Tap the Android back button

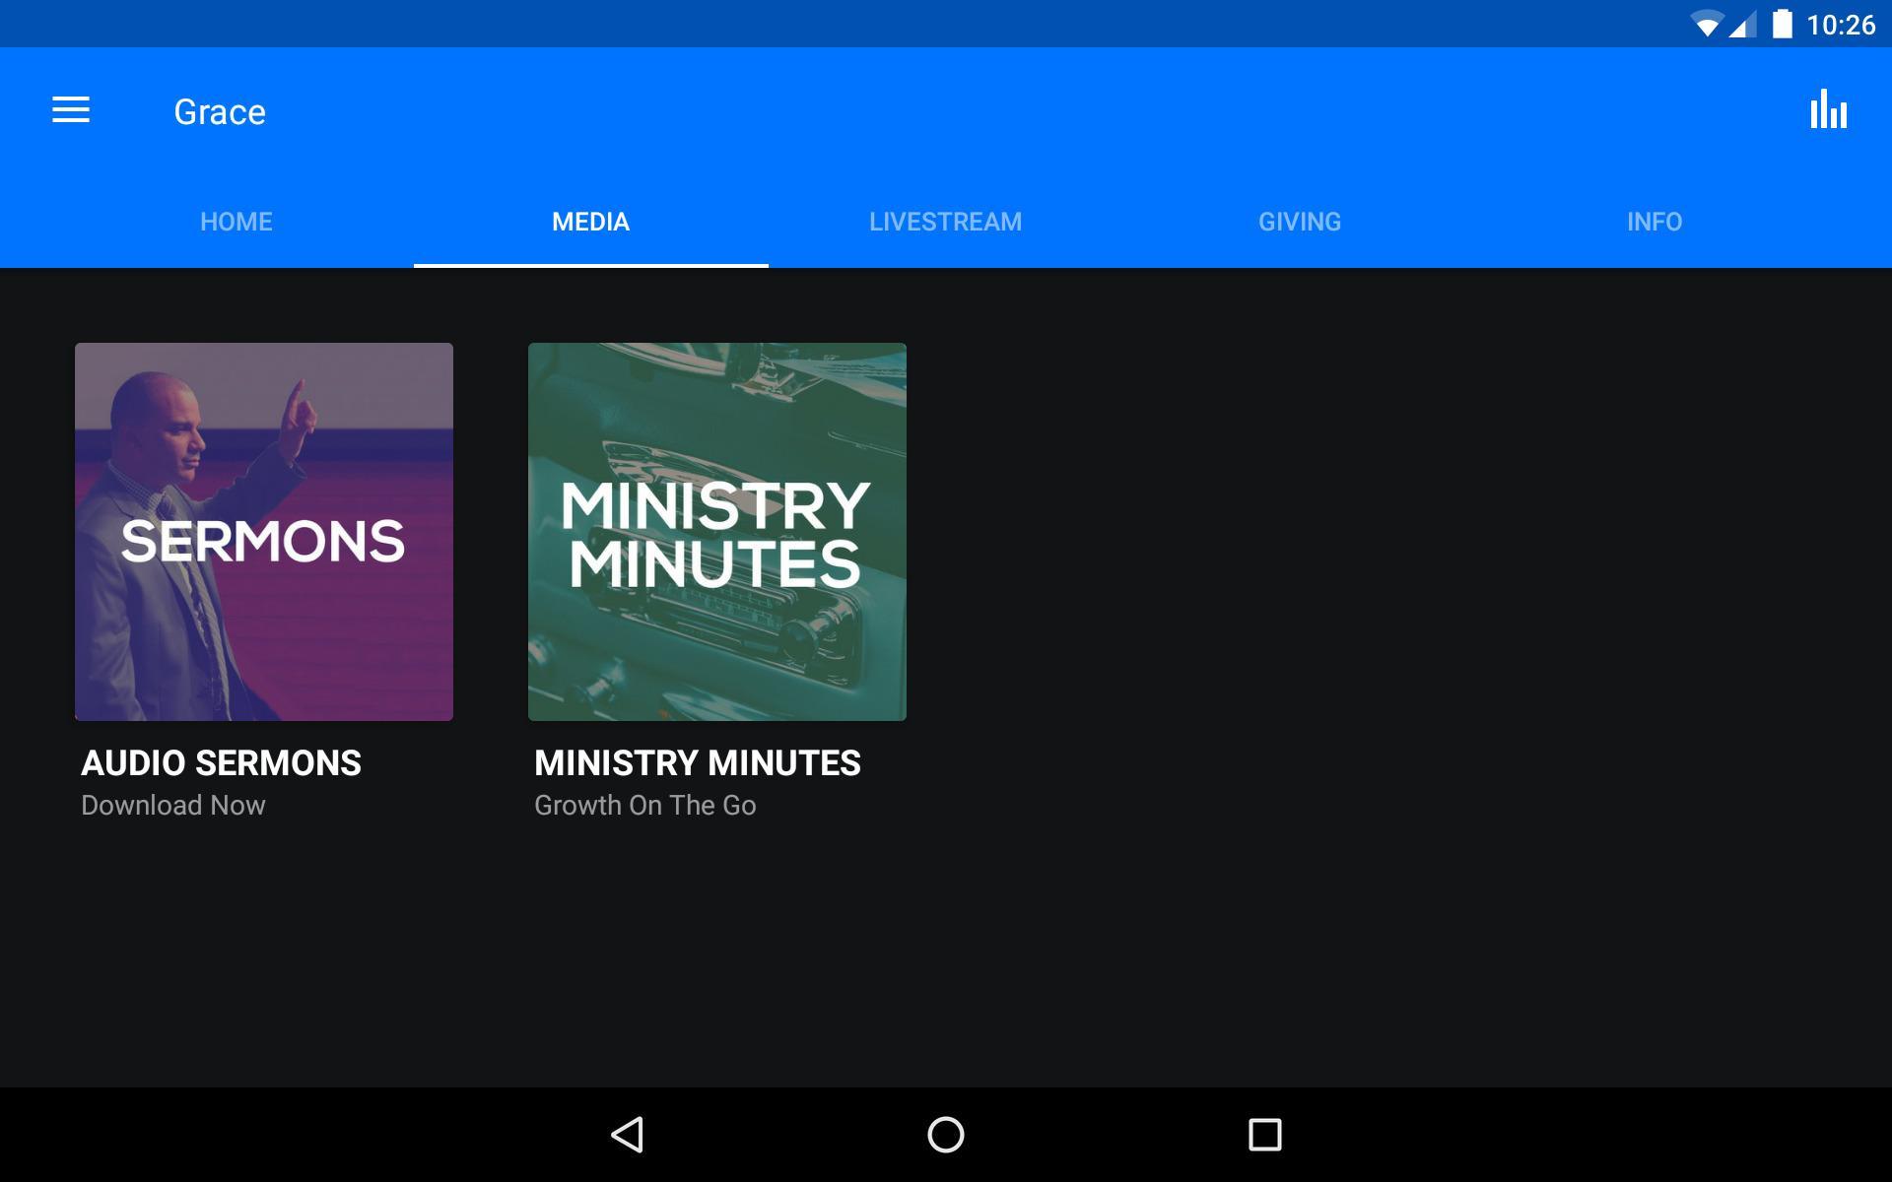tap(628, 1135)
